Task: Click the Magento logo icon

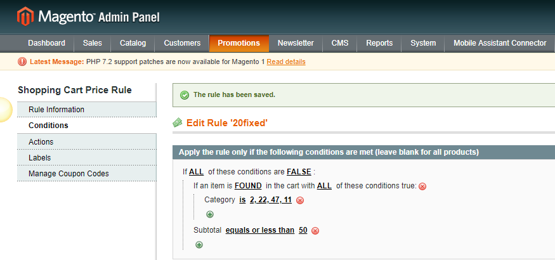Action: [25, 16]
